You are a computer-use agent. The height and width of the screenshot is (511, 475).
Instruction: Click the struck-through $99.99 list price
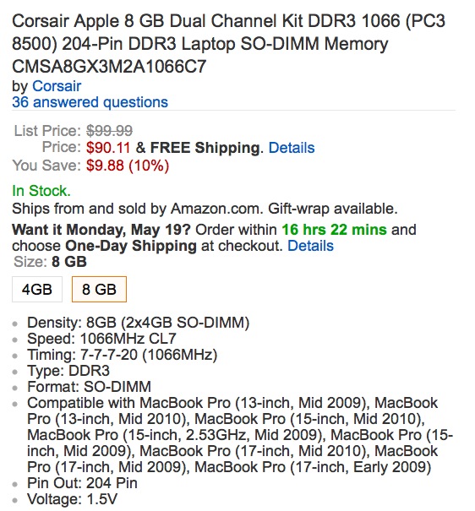coord(109,131)
